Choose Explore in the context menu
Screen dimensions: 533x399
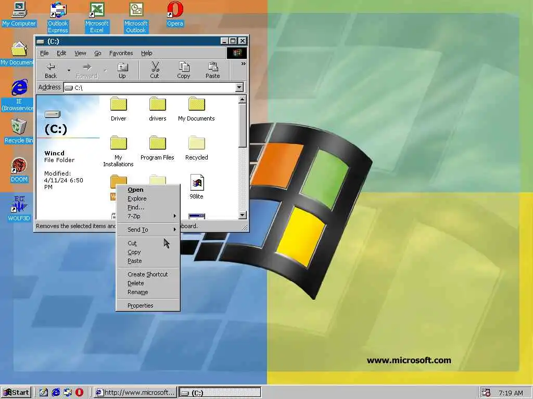point(148,198)
